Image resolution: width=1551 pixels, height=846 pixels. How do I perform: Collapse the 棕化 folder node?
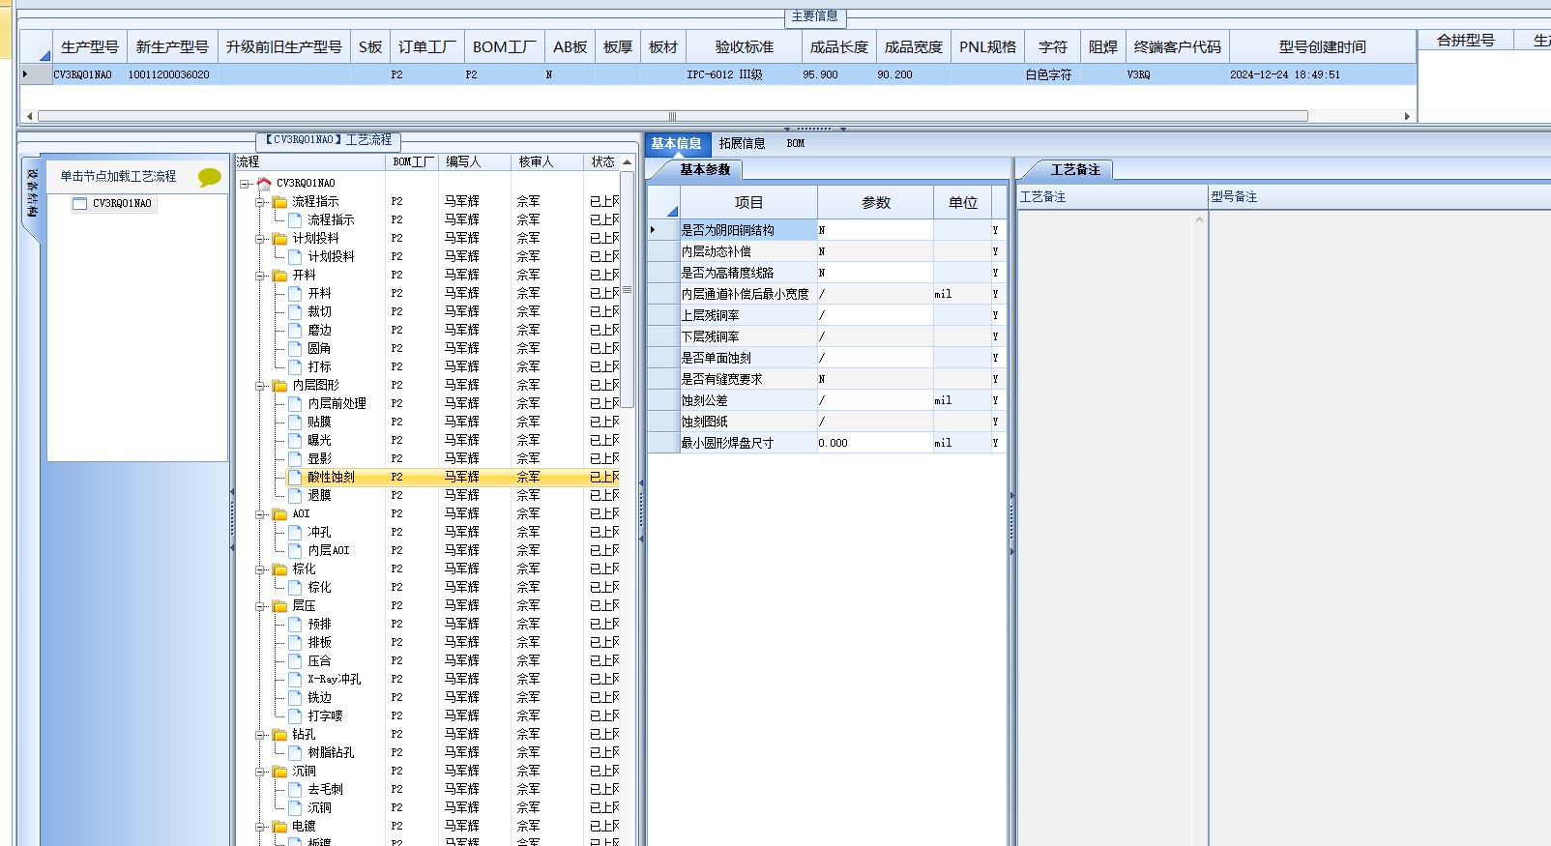pyautogui.click(x=260, y=569)
